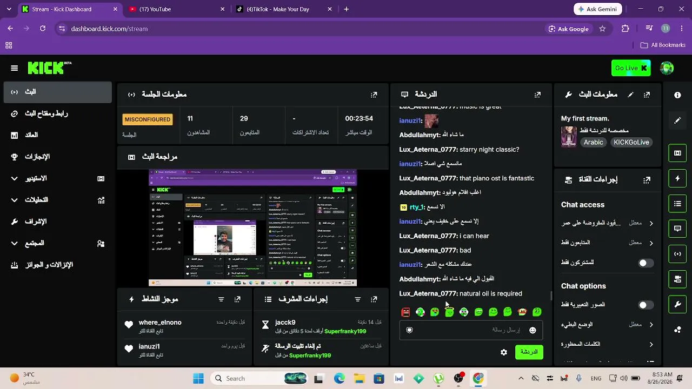This screenshot has width=692, height=389.
Task: Toggle subscribers only (للمشتركون فقط) chat switch
Action: [646, 263]
